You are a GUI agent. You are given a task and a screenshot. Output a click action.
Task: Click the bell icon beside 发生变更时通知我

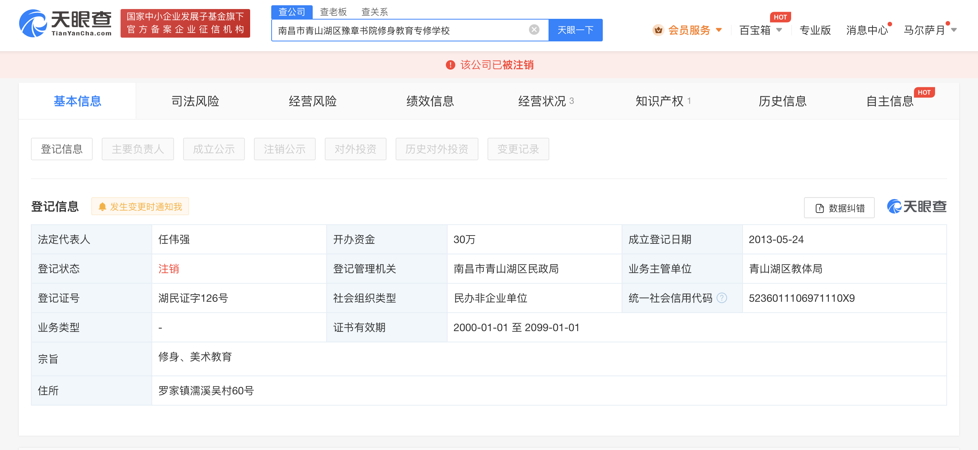coord(102,207)
